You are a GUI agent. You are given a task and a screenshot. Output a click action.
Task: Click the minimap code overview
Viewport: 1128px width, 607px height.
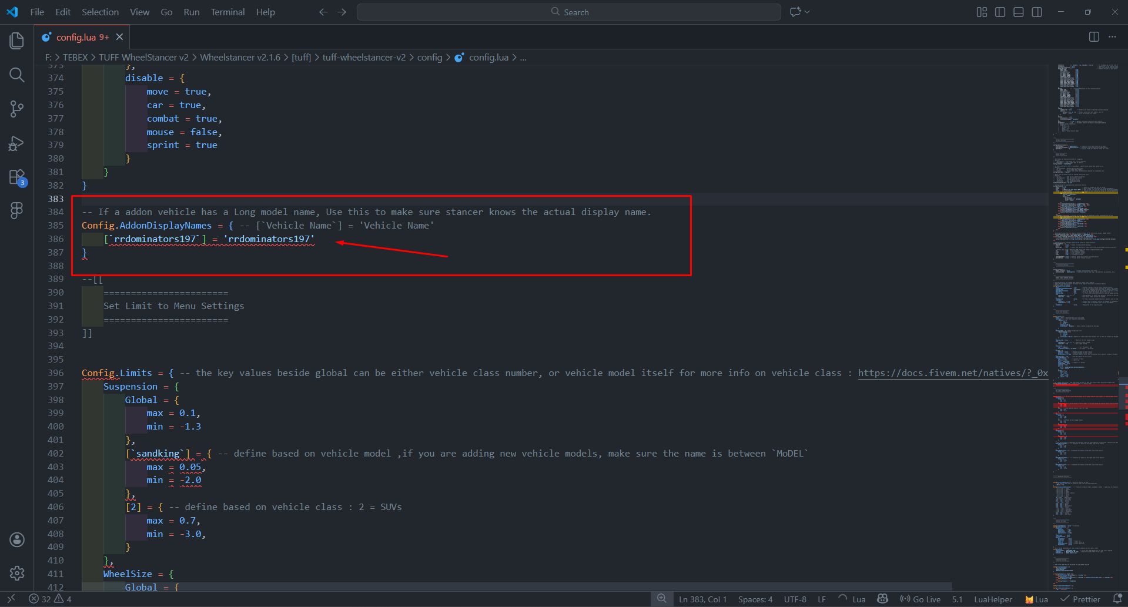(x=1085, y=294)
